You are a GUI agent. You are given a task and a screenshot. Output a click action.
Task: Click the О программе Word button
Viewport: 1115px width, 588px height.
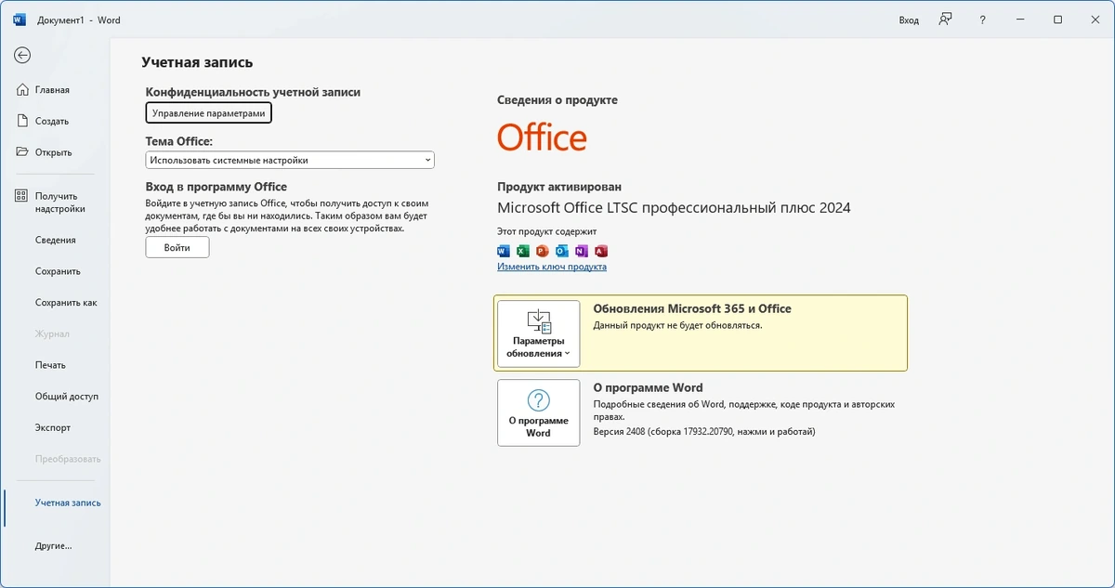click(x=539, y=412)
